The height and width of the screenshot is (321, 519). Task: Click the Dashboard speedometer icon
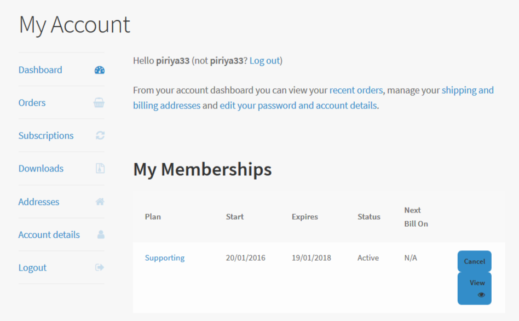point(100,70)
